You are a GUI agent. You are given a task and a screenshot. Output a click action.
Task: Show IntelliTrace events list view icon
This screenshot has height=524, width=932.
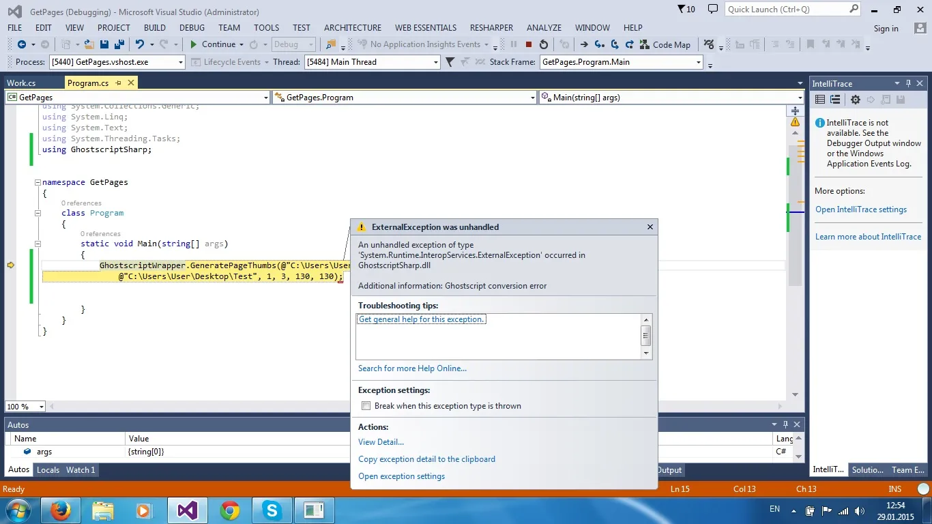pyautogui.click(x=820, y=100)
